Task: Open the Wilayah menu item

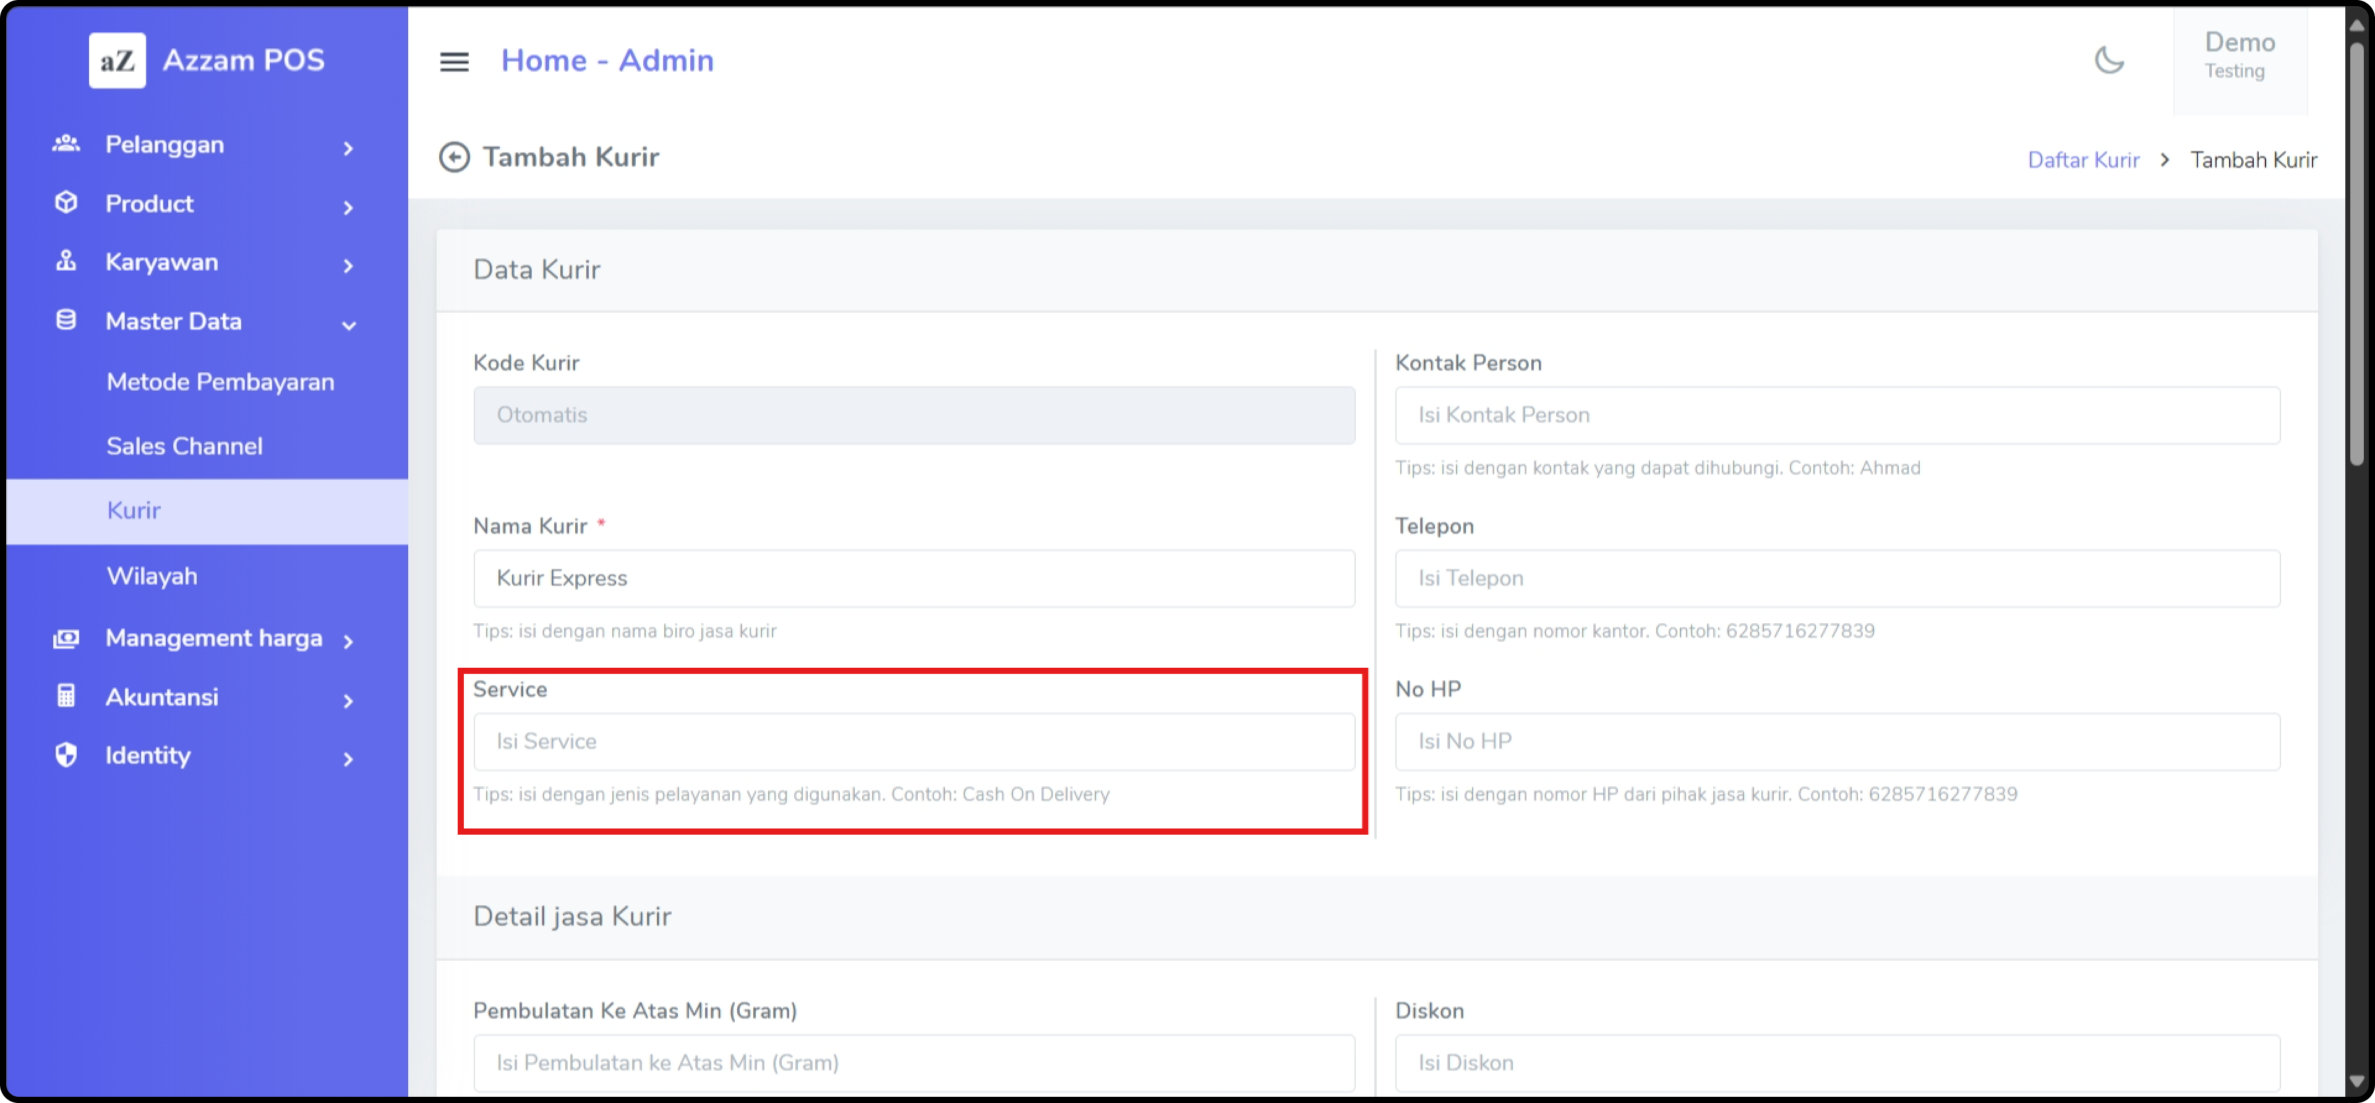Action: (152, 577)
